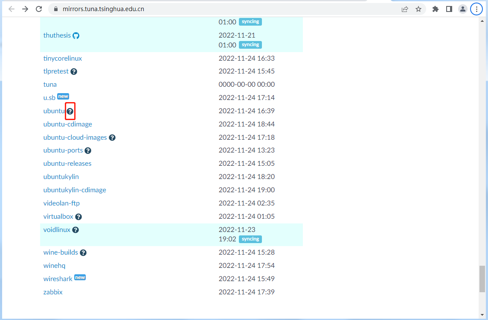
Task: Open help icon next to wine-builds
Action: coord(83,252)
